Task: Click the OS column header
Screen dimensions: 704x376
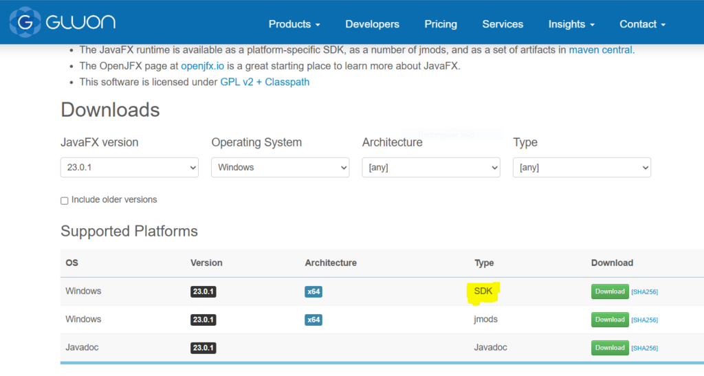Action: coord(71,263)
